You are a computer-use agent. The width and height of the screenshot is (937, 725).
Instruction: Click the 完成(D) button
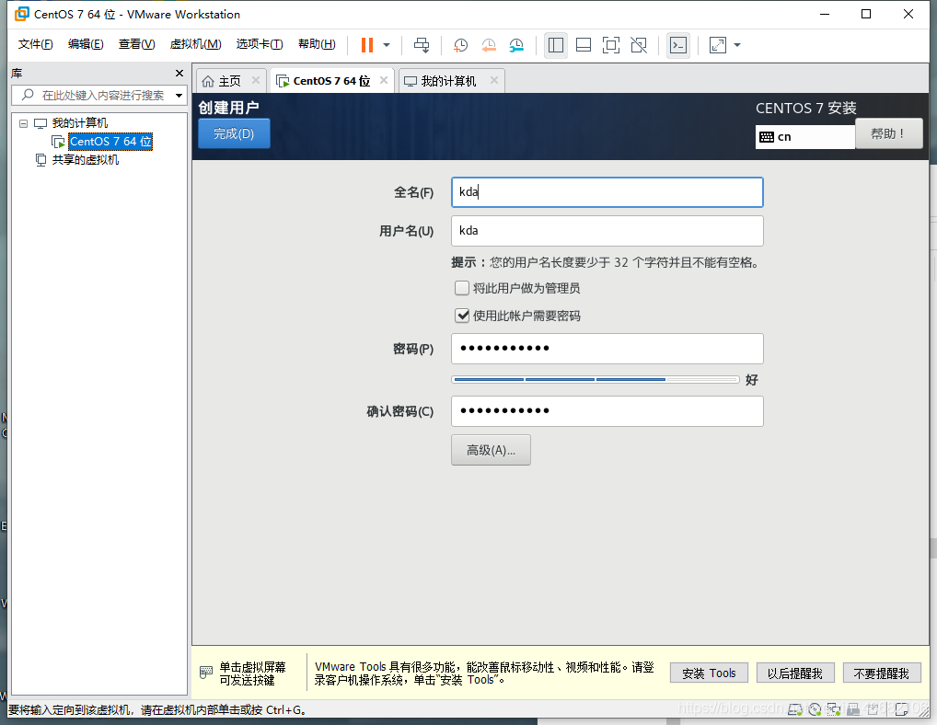[234, 133]
